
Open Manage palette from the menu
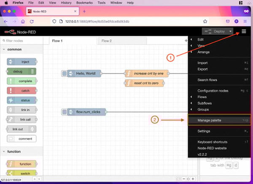[x=219, y=120]
